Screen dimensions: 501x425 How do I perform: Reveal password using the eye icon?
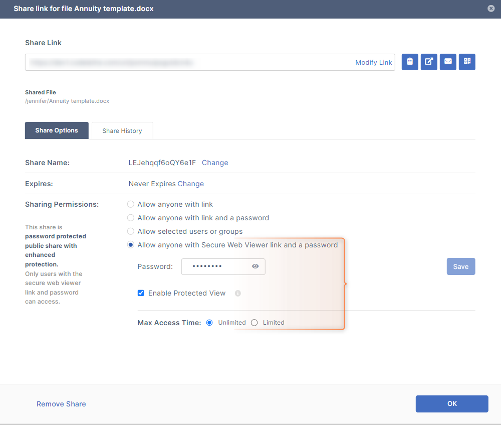tap(256, 266)
